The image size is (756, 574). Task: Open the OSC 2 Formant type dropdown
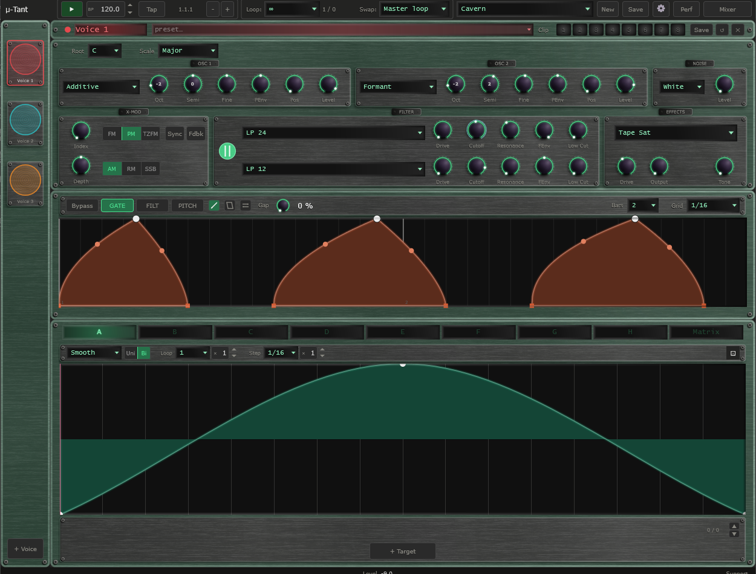coord(398,86)
